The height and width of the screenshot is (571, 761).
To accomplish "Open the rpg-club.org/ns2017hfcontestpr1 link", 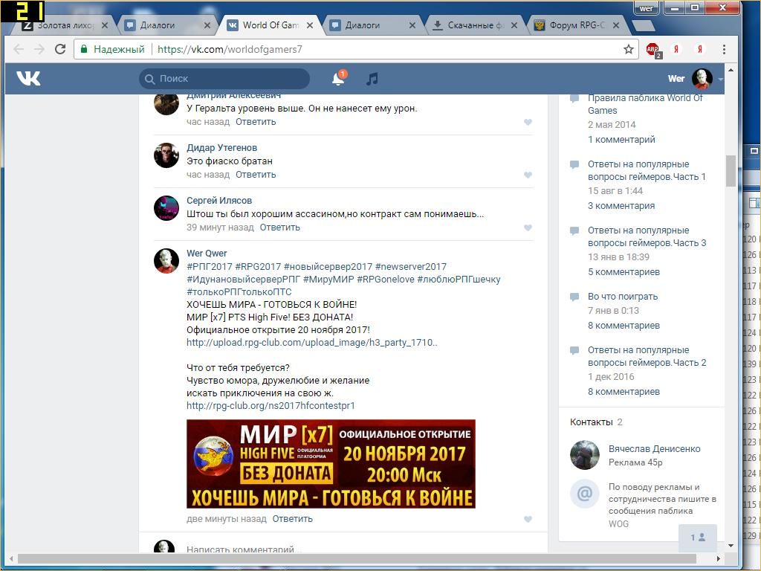I will (x=271, y=406).
